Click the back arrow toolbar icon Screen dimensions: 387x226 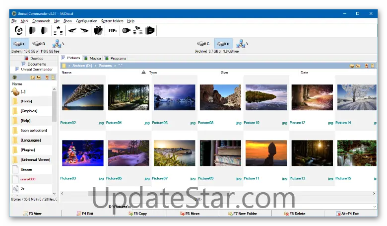(x=72, y=30)
